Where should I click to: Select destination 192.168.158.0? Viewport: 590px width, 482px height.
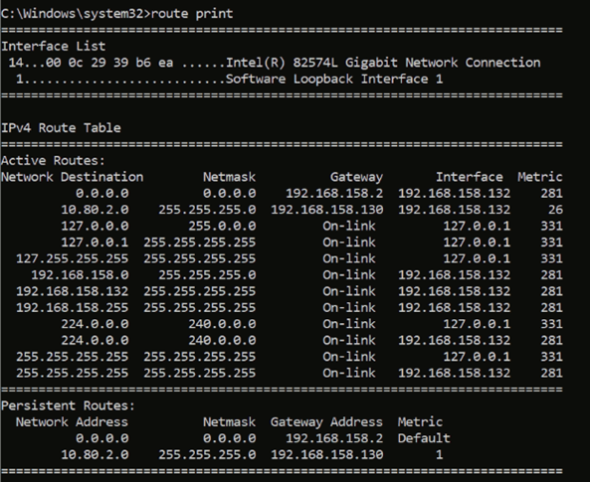[x=80, y=275]
